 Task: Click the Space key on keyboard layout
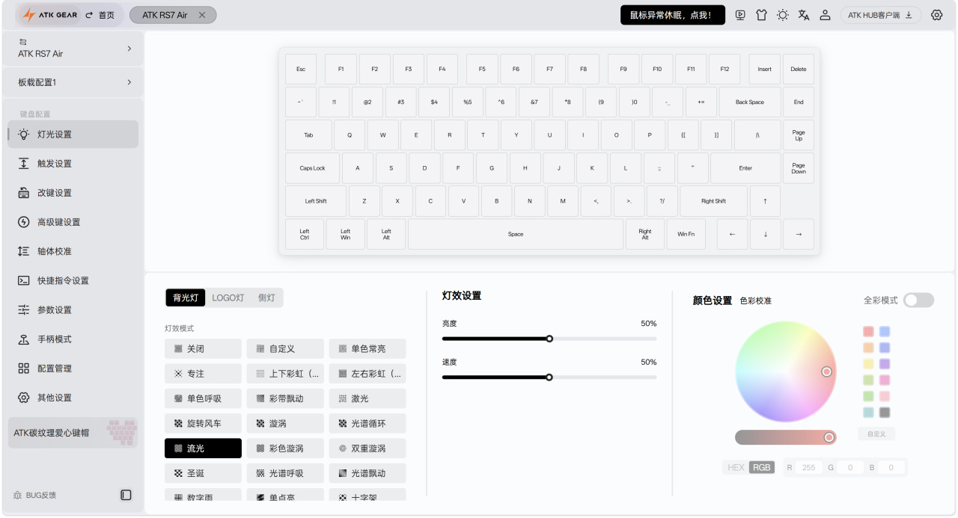[x=516, y=234]
